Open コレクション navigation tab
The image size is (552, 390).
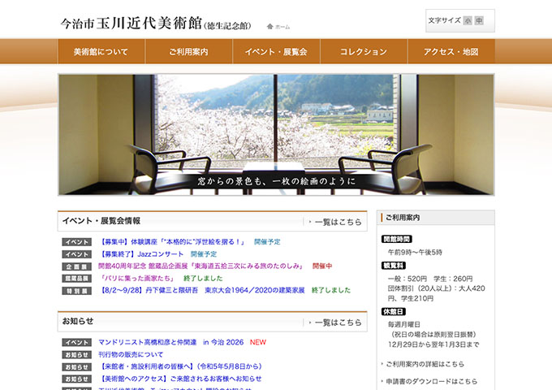coord(364,52)
